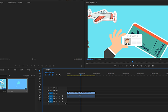Toggle the lock on track V2
168x112 pixels.
pyautogui.click(x=48, y=91)
